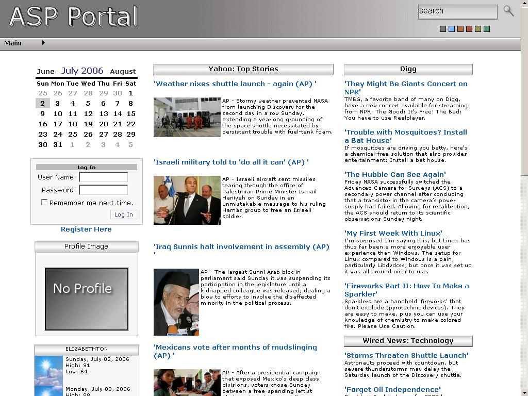The width and height of the screenshot is (528, 396).
Task: Open 'Forget Oil Independence' link
Action: click(392, 390)
